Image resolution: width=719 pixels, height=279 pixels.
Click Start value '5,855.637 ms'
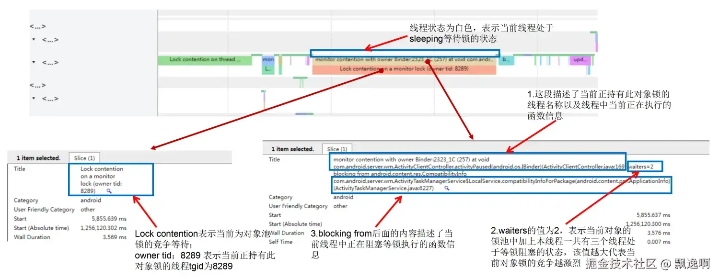pos(653,215)
